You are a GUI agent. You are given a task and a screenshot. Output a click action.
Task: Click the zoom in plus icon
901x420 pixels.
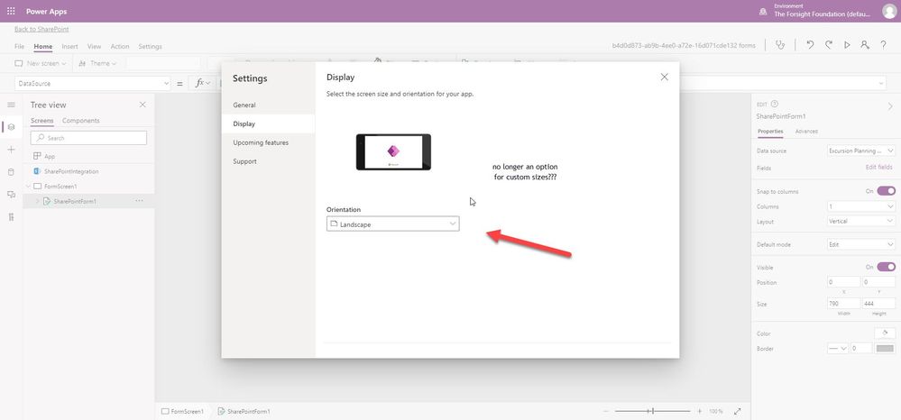[x=699, y=411]
